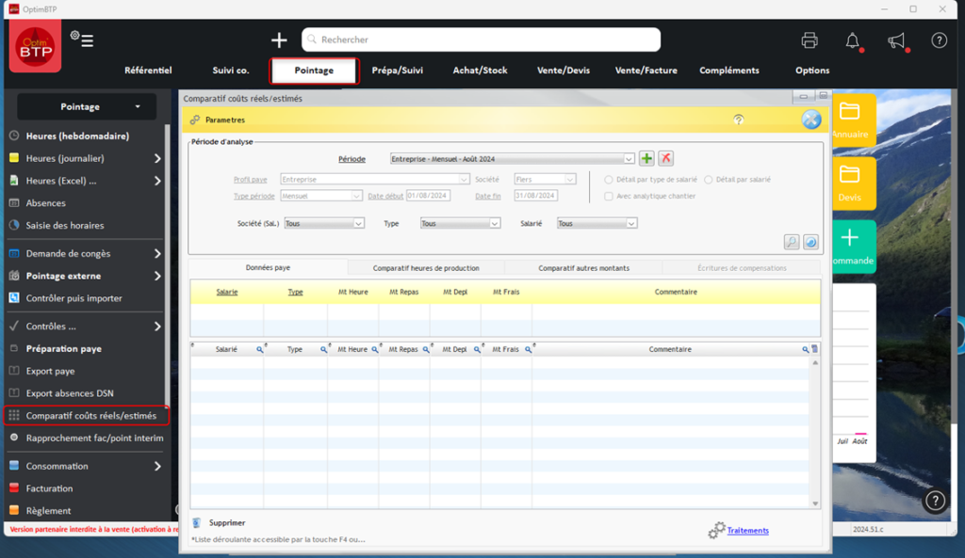Screen dimensions: 965x558
Task: Click the printer icon in top bar
Action: [809, 40]
